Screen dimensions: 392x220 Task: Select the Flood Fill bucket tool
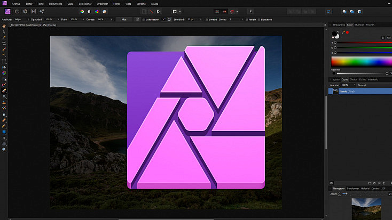point(4,67)
